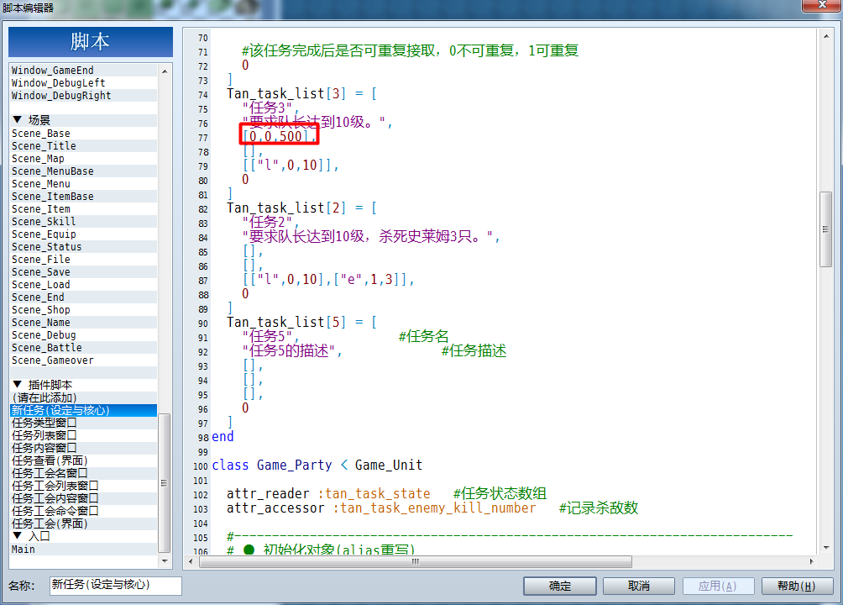This screenshot has height=605, width=843.
Task: Place cursor on 'Tan_task_list[5] = [' line
Action: pos(301,323)
